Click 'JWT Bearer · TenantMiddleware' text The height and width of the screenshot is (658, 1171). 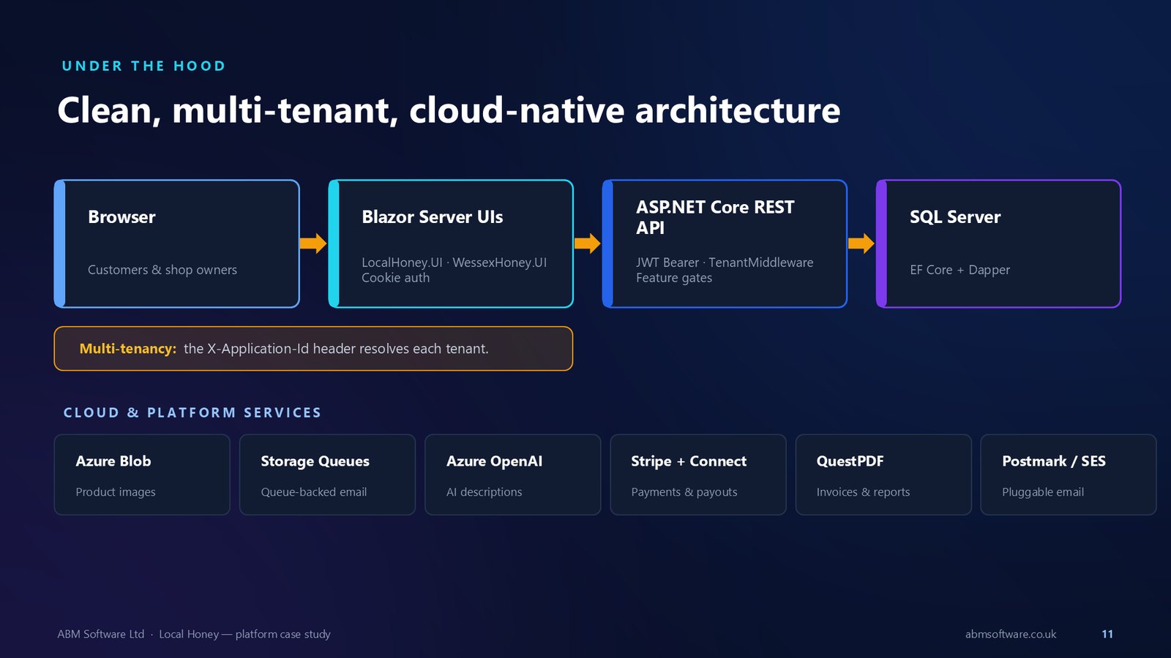pos(725,262)
